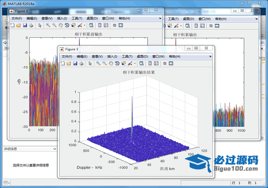The width and height of the screenshot is (268, 188).
Task: Open Brush color dropdown in Figure 1
Action: tap(84, 25)
